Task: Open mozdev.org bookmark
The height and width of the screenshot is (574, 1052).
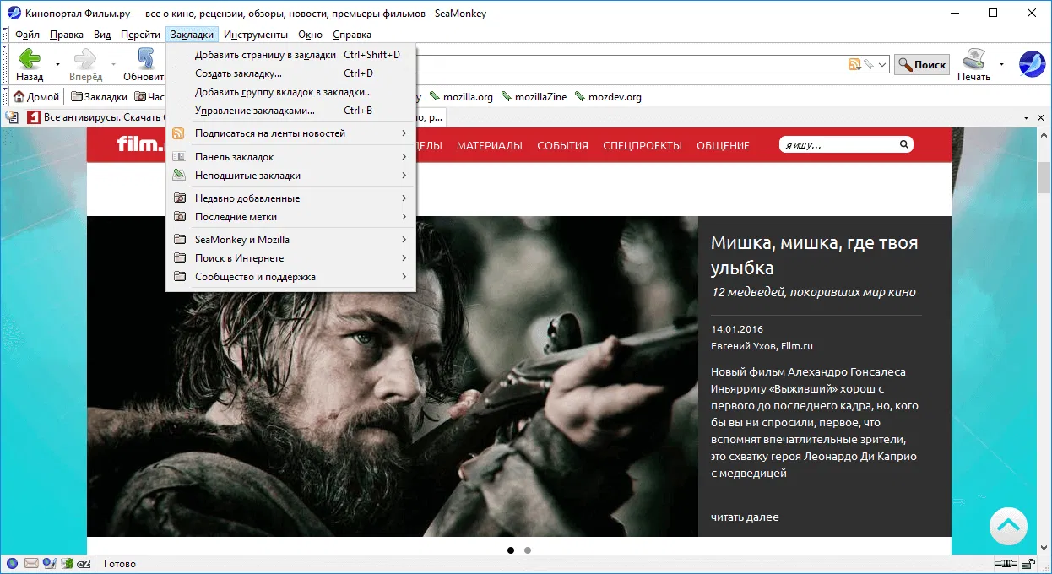Action: 608,97
